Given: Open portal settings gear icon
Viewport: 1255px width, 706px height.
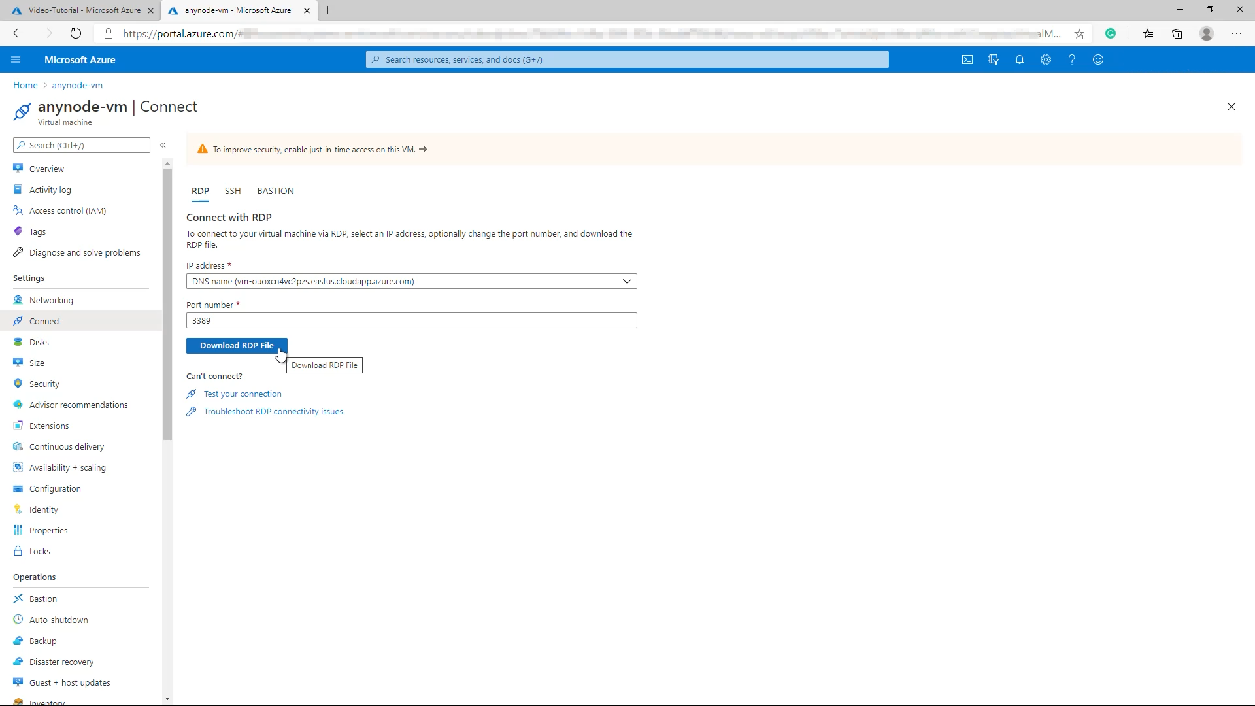Looking at the screenshot, I should (1046, 59).
